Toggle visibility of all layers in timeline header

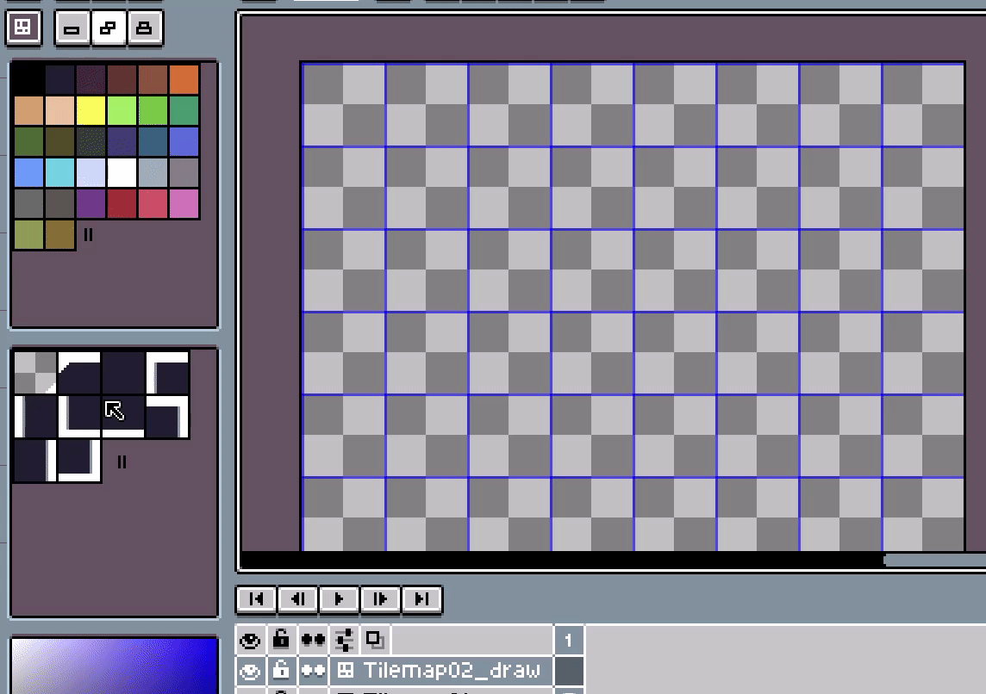click(250, 640)
